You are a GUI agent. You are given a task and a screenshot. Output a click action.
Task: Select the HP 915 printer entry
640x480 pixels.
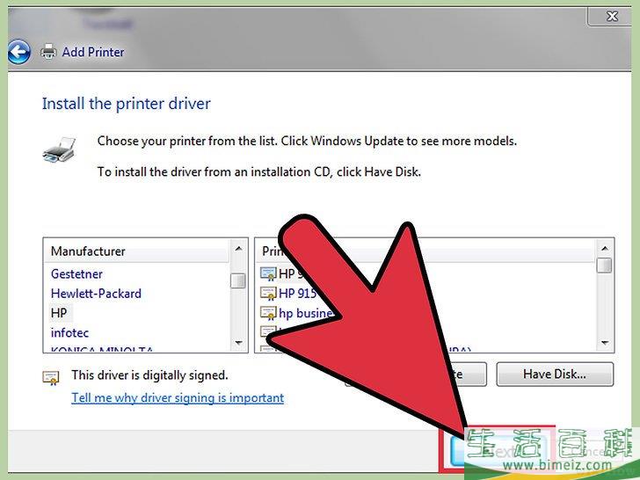point(297,294)
